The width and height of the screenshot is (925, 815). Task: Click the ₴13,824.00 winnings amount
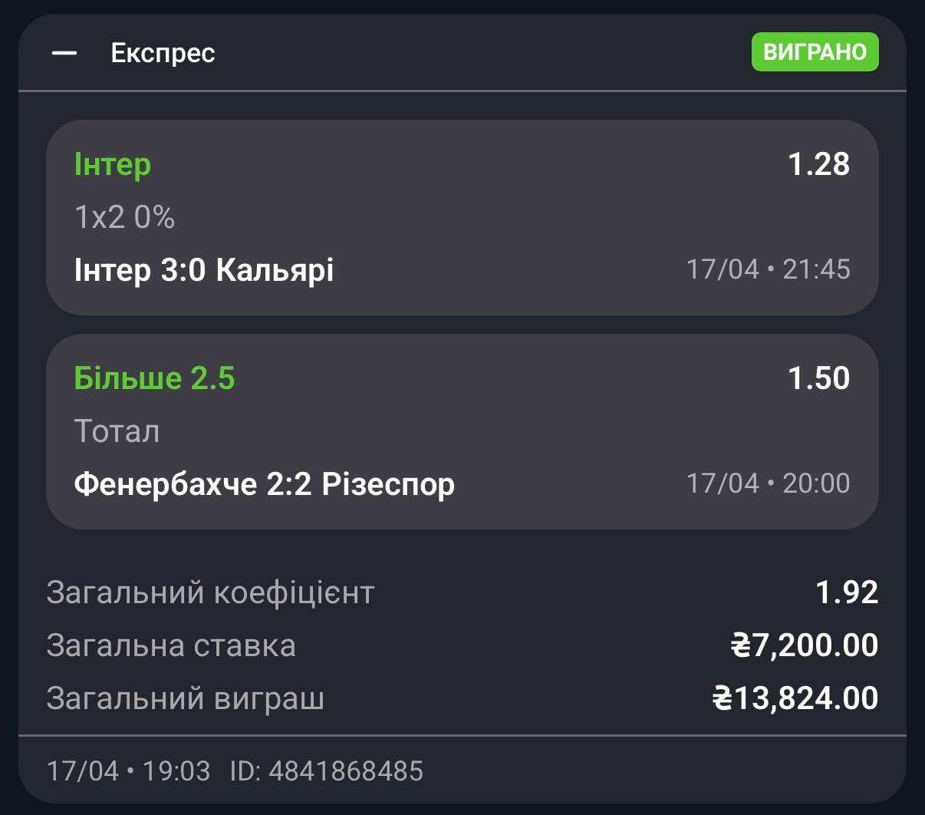coord(795,698)
